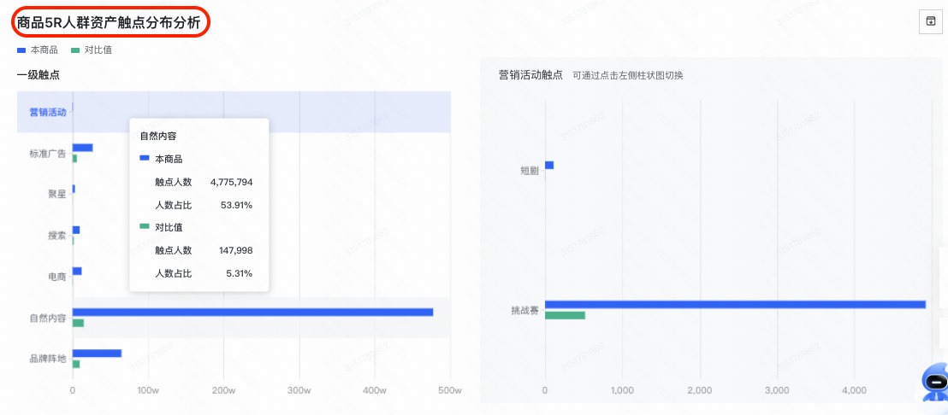The width and height of the screenshot is (948, 415).
Task: Select the 品牌阵地 category label
Action: [x=48, y=359]
